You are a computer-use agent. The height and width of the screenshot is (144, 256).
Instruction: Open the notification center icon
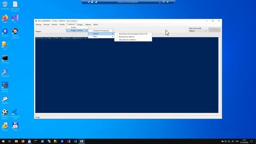point(252,141)
